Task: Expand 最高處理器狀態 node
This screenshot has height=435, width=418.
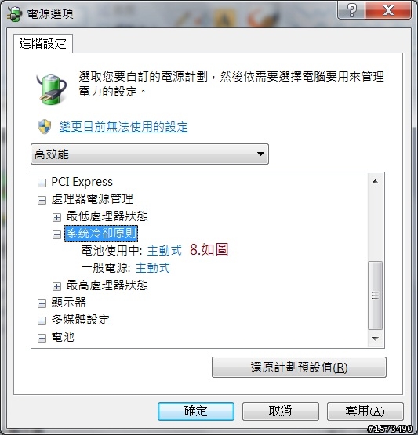Action: point(56,286)
